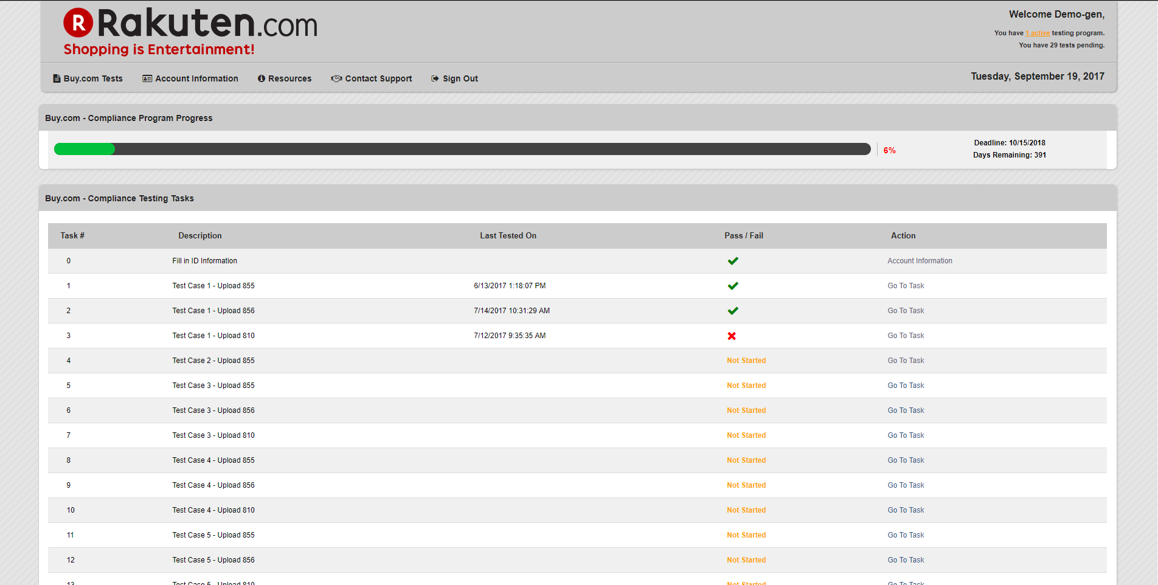Click the card icon beside Account Information
1158x585 pixels.
click(x=147, y=78)
